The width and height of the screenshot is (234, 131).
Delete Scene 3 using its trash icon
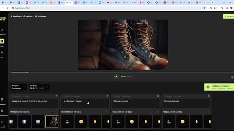(x=158, y=96)
